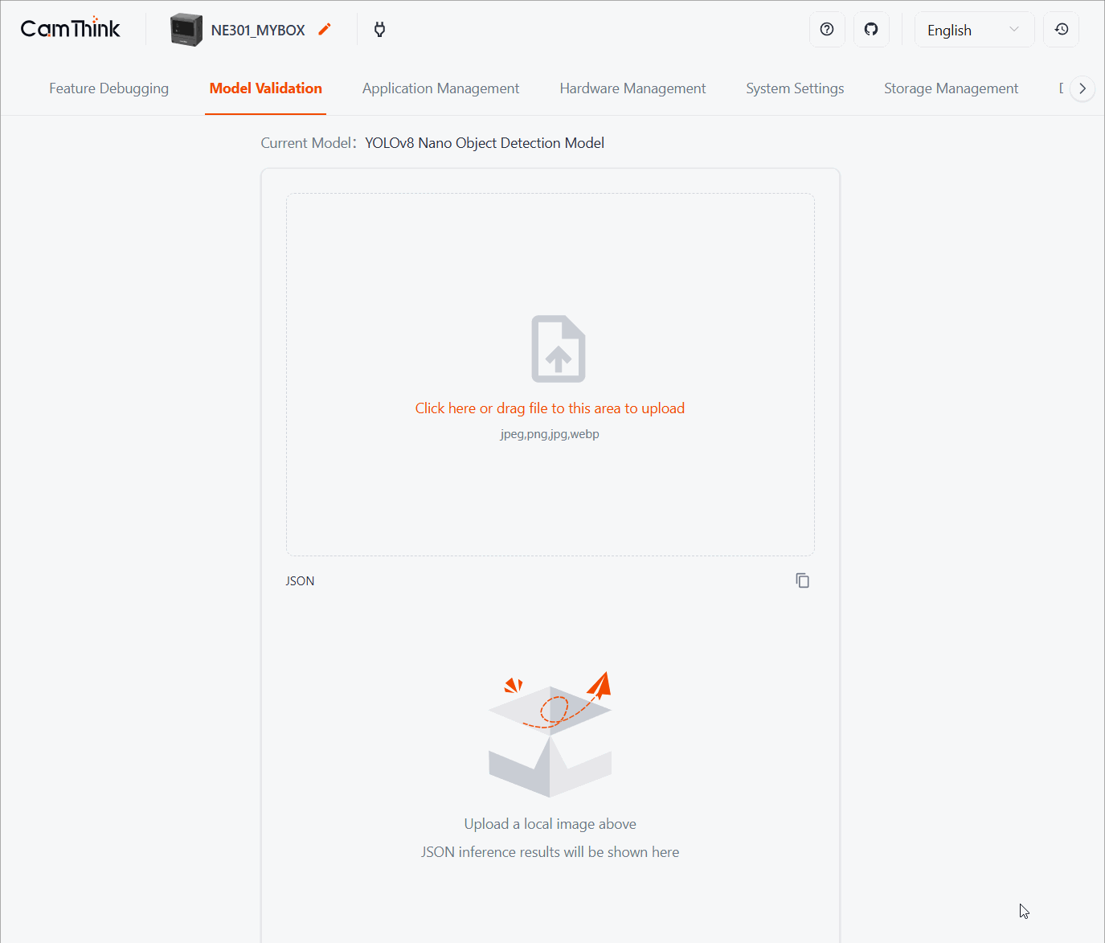The image size is (1105, 943).
Task: Go to the Hardware Management tab
Action: [x=632, y=88]
